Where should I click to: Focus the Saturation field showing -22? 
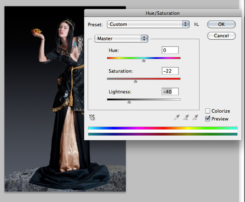pyautogui.click(x=170, y=70)
